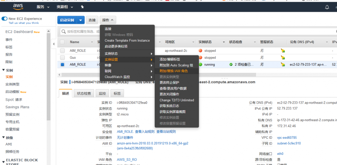The height and width of the screenshot is (165, 337).
Task: Click the alarm icon for AIM_ROLE row
Action: tap(283, 51)
